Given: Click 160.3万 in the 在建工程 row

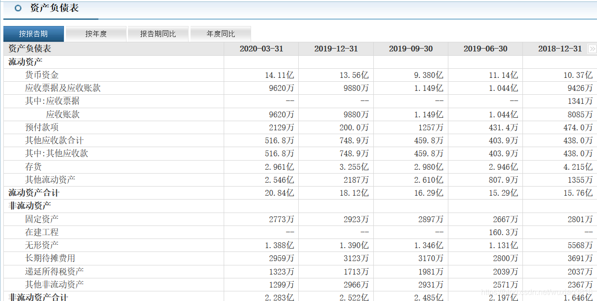Looking at the screenshot, I should pos(503,233).
